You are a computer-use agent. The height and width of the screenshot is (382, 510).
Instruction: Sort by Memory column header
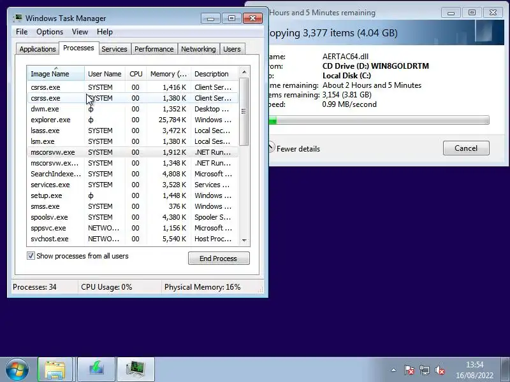[168, 74]
